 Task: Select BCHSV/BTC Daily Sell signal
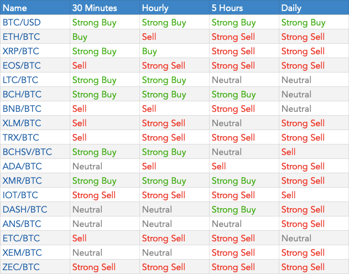pos(288,152)
